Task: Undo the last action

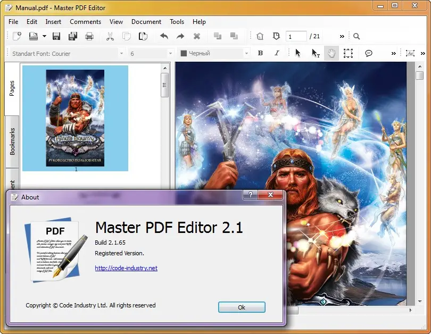Action: pyautogui.click(x=164, y=36)
